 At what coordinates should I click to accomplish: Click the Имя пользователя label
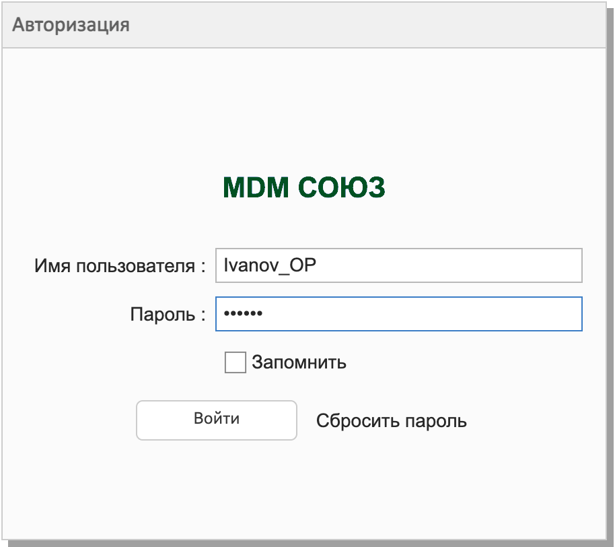[119, 266]
